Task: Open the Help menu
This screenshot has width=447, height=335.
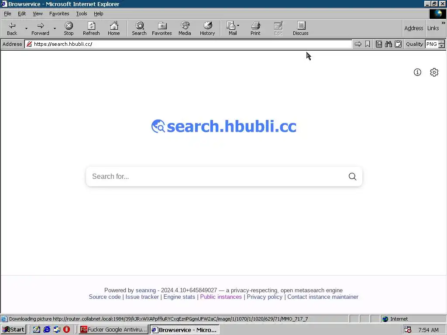Action: (98, 14)
